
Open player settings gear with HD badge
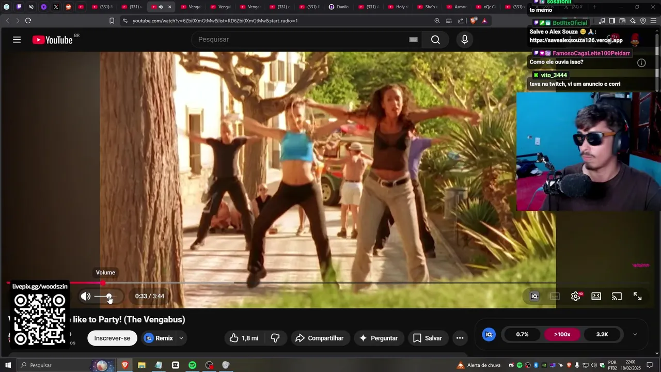pos(576,296)
